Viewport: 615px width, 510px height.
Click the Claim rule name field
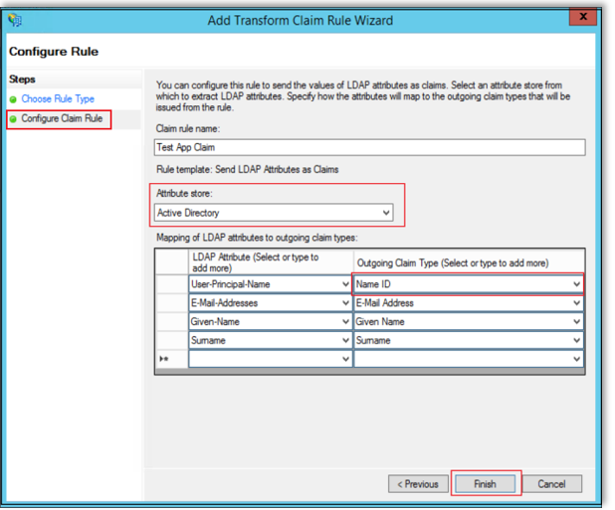370,148
